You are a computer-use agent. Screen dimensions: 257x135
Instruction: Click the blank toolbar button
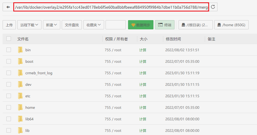pyautogui.click(x=116, y=25)
